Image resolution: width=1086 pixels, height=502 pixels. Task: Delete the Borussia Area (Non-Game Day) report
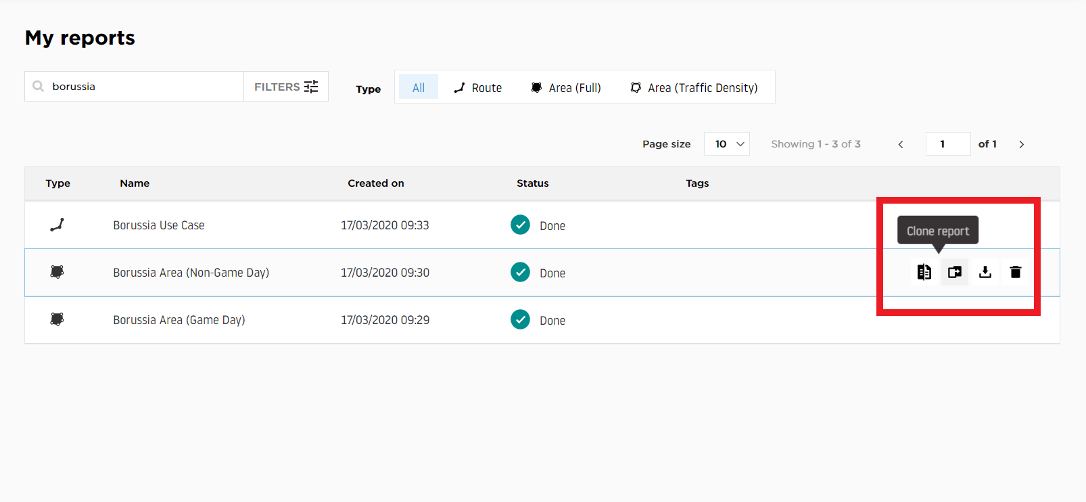[x=1016, y=272]
